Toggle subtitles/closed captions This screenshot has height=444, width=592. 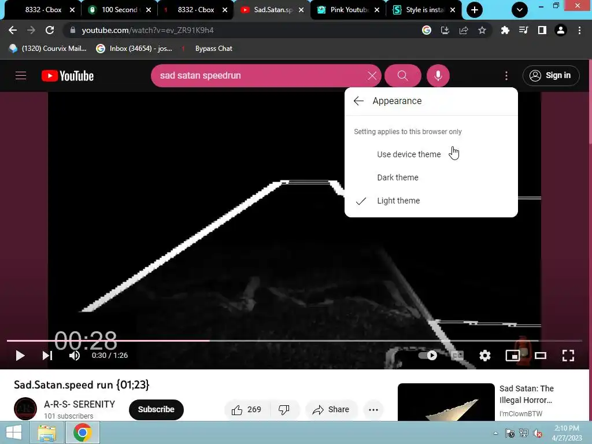point(457,356)
